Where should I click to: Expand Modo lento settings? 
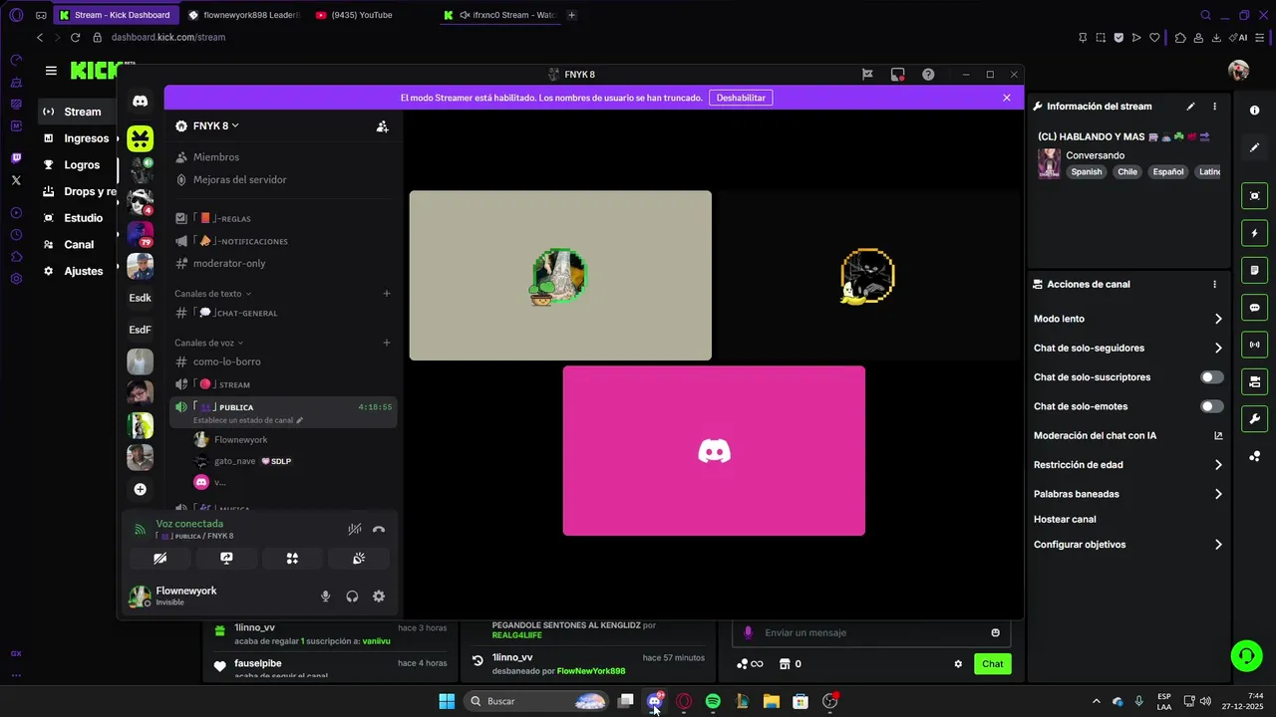pyautogui.click(x=1127, y=319)
